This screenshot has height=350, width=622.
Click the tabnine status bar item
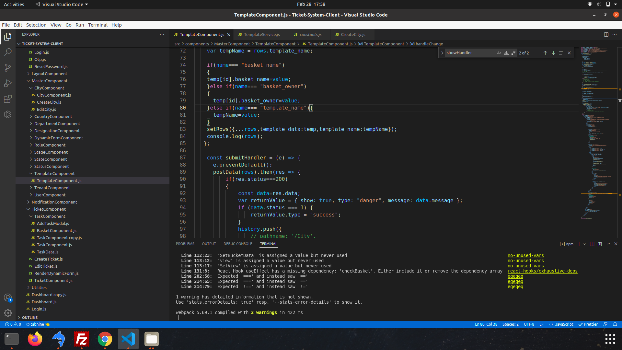(x=38, y=324)
